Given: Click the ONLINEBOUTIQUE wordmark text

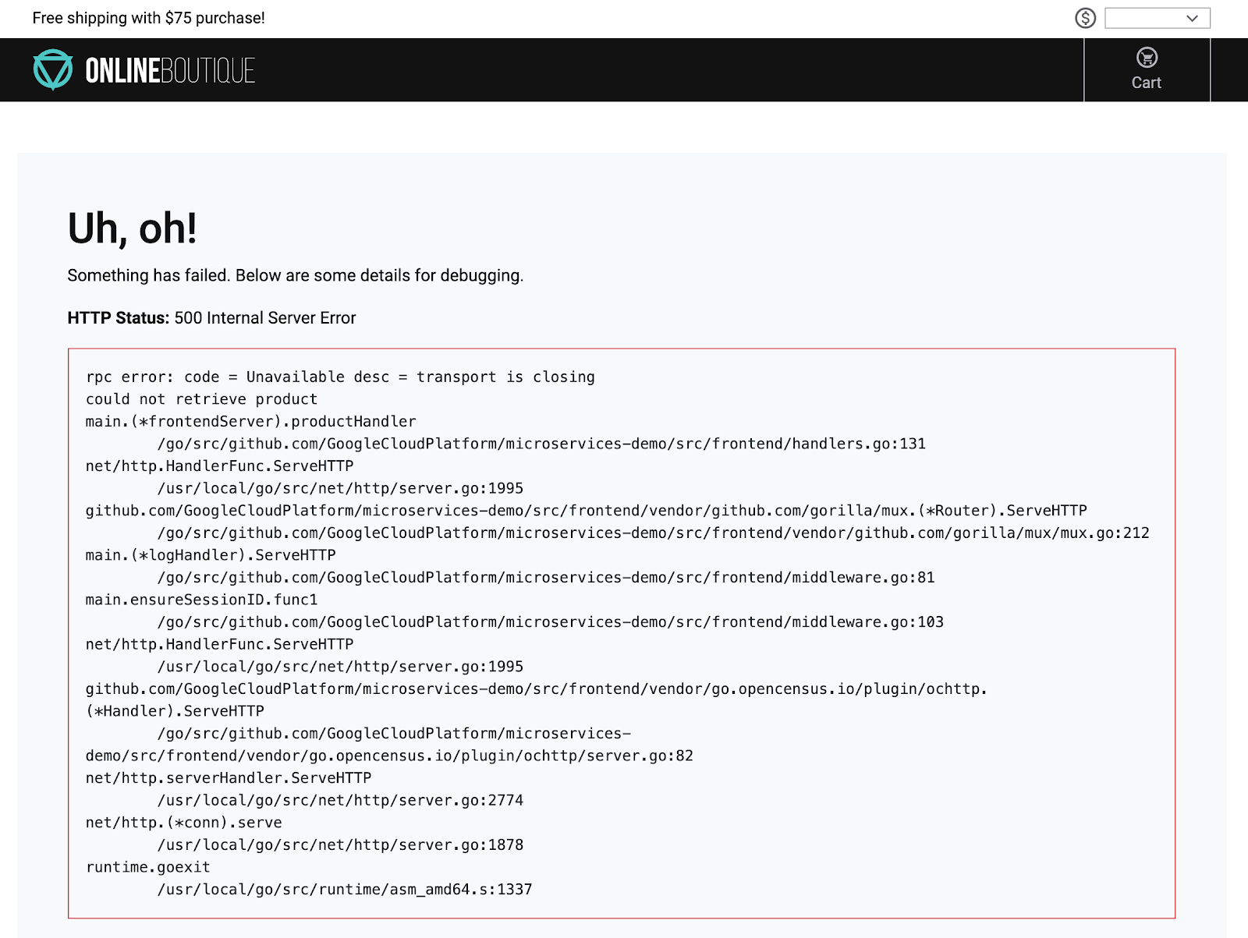Looking at the screenshot, I should pos(170,71).
